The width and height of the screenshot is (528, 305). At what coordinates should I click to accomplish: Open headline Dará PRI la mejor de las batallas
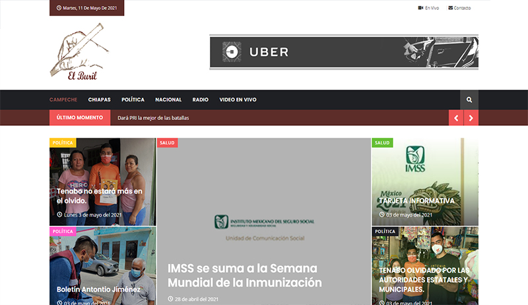tap(153, 118)
